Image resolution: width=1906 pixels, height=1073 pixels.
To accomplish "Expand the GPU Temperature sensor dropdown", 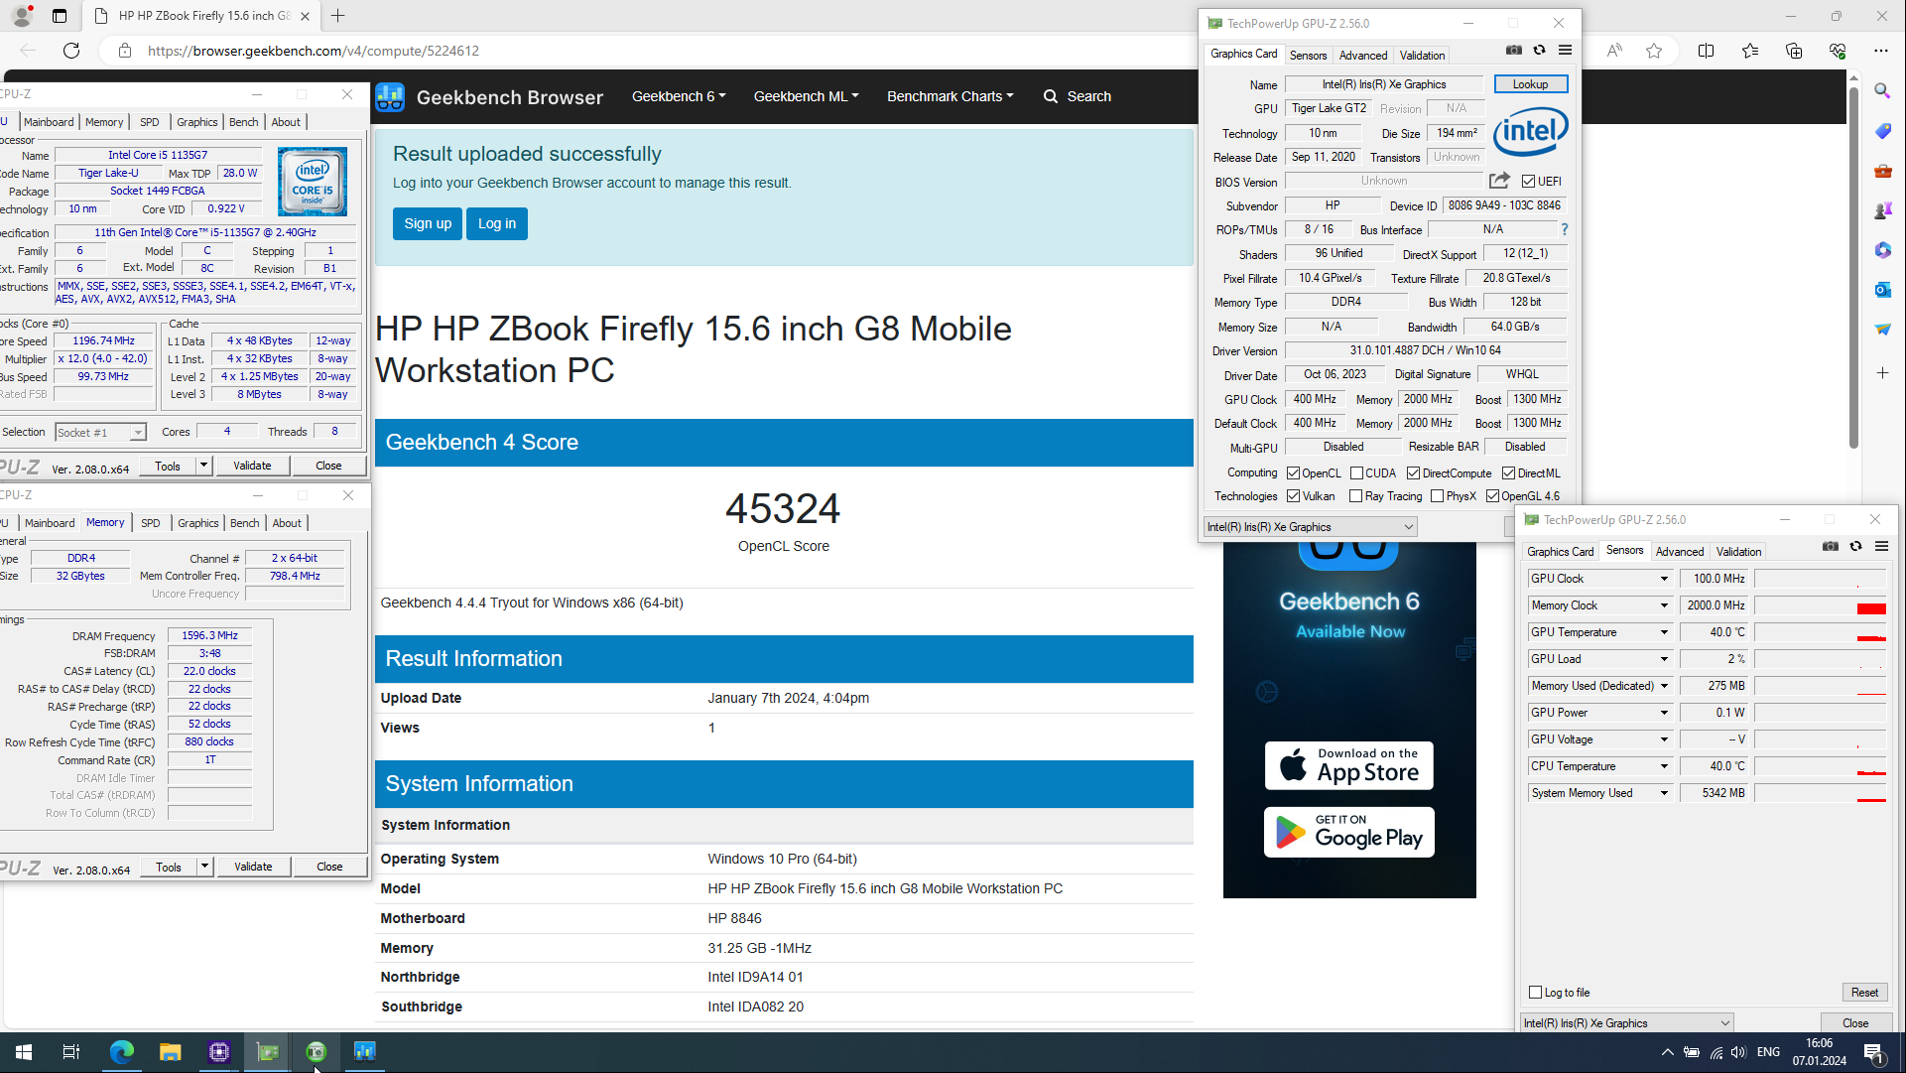I will (1664, 632).
